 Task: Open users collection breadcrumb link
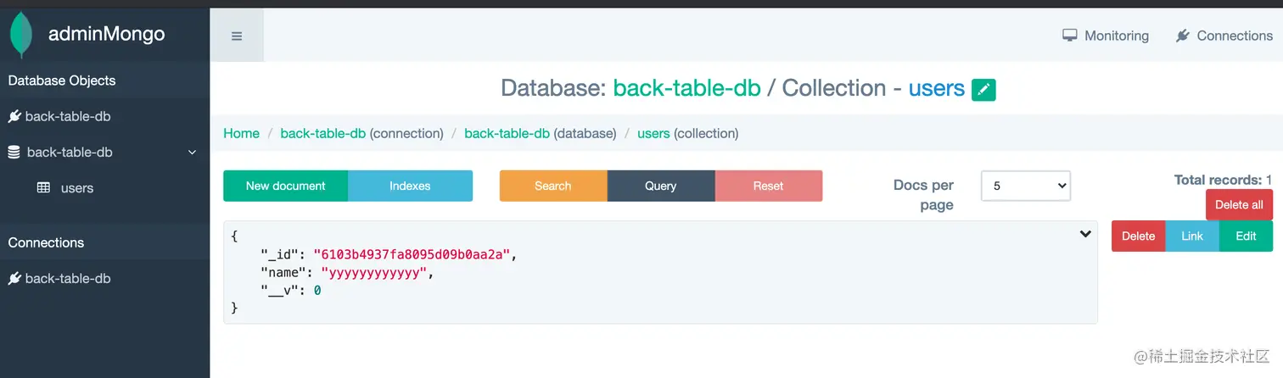[653, 133]
